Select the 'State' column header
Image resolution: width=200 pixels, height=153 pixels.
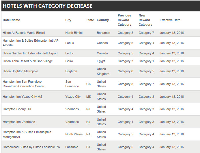click(90, 20)
